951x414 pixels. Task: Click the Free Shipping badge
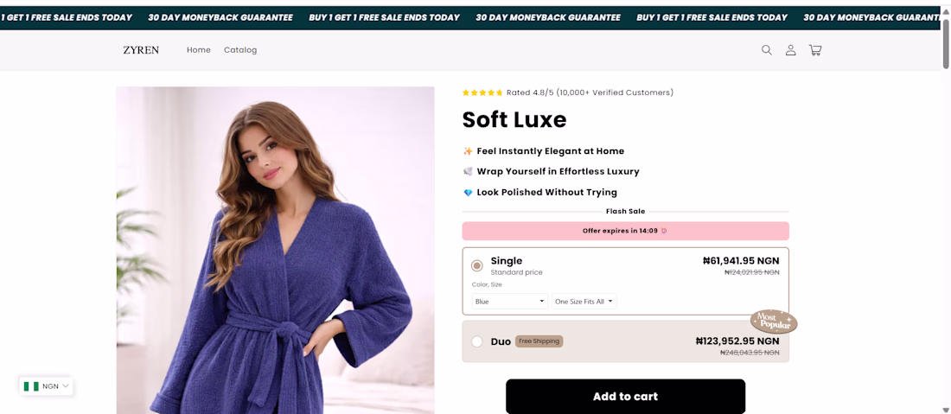pos(539,341)
